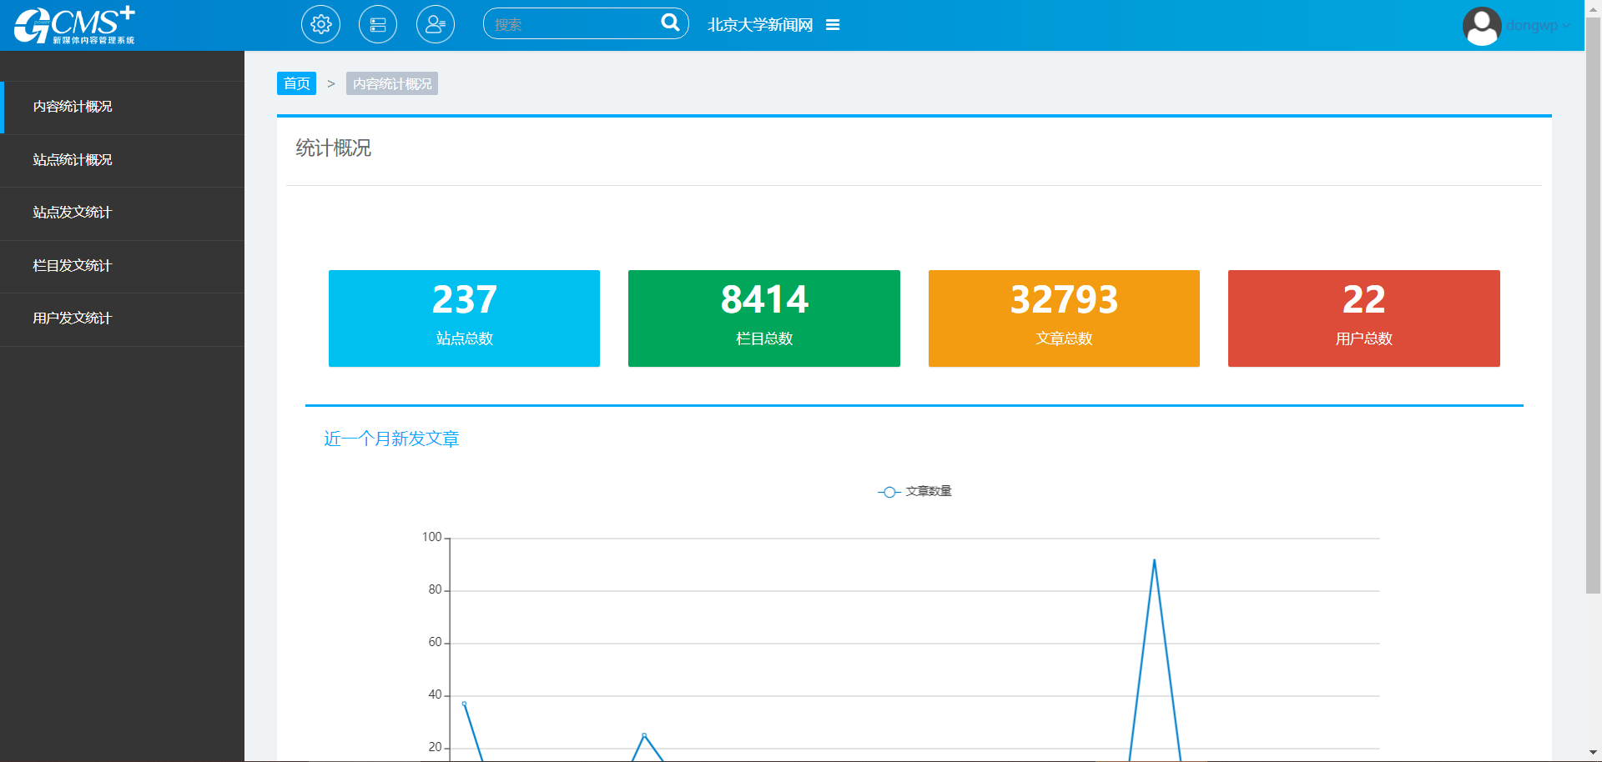
Task: Toggle the 文章数量 chart legend
Action: [x=915, y=492]
